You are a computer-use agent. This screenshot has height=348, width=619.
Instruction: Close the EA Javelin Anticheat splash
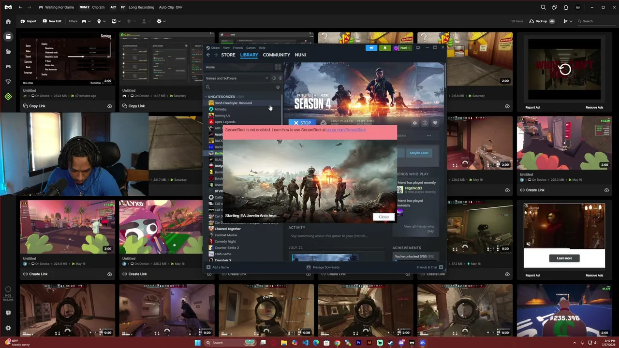click(383, 217)
